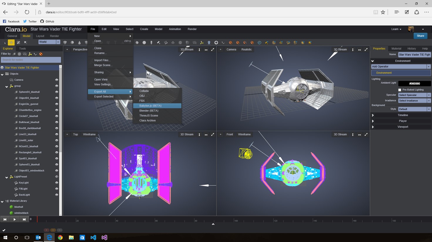Toggle visibility of Object03_windowblack
This screenshot has height=242, width=432.
(57, 171)
